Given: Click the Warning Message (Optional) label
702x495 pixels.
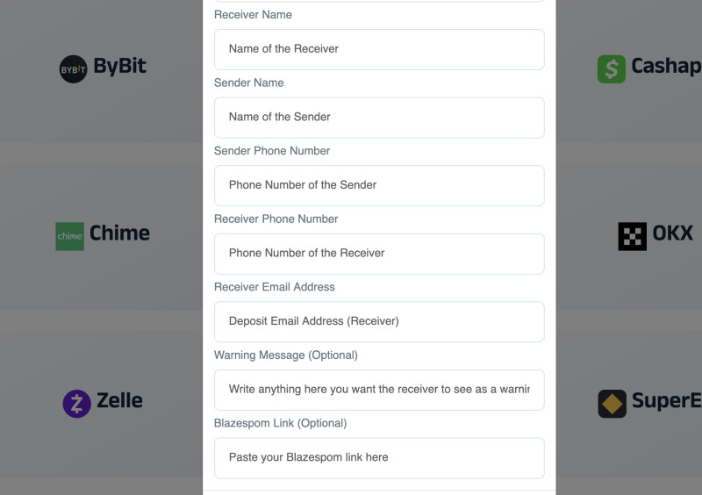Looking at the screenshot, I should tap(286, 355).
